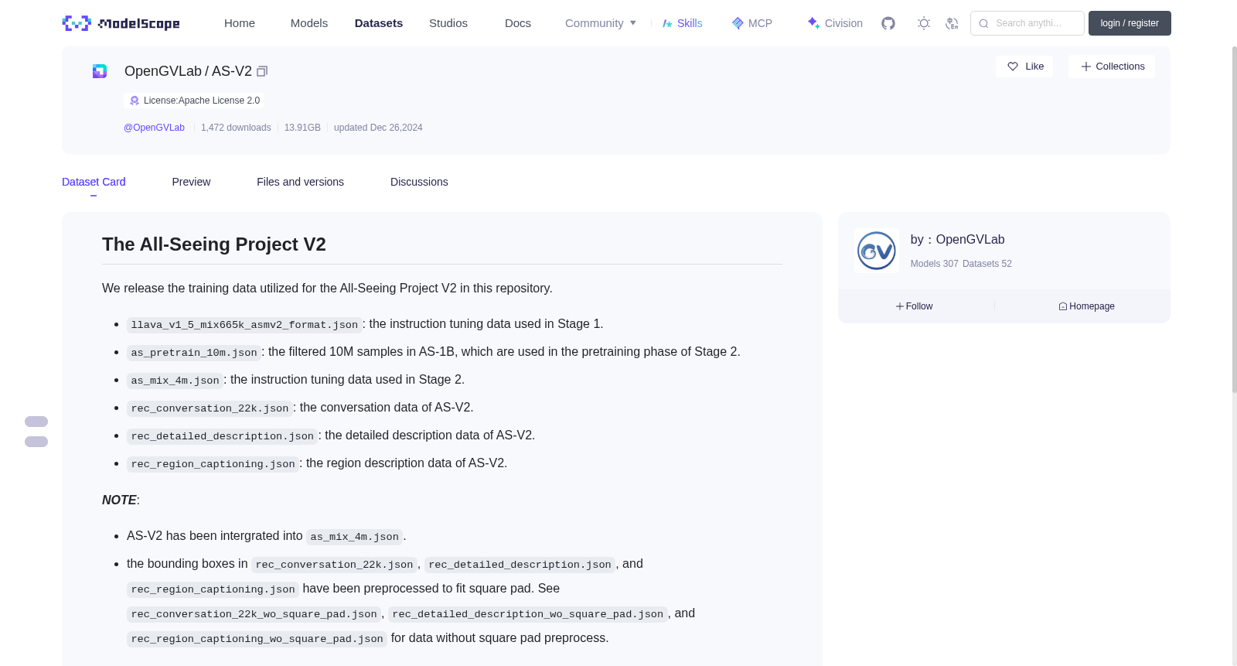The height and width of the screenshot is (666, 1237).
Task: Click the License:Apache License 2.0 tag
Action: 194,101
